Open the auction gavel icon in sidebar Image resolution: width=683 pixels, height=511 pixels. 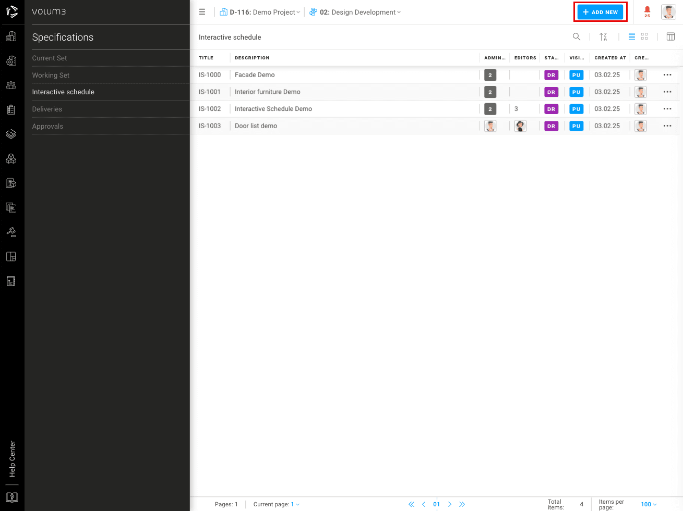pos(11,232)
